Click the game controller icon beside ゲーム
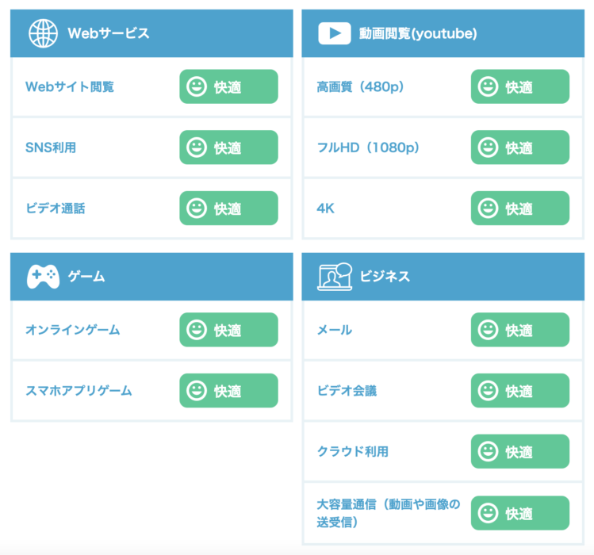The width and height of the screenshot is (594, 555). pos(43,277)
